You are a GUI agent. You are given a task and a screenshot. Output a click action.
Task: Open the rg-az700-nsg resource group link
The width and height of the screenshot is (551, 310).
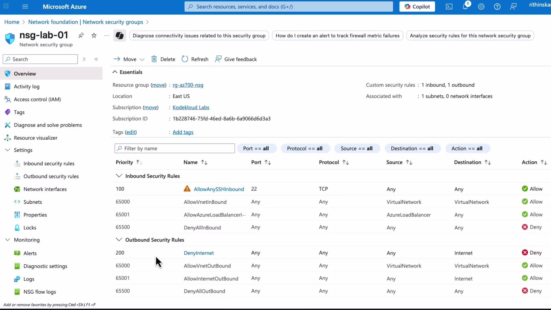click(x=188, y=85)
